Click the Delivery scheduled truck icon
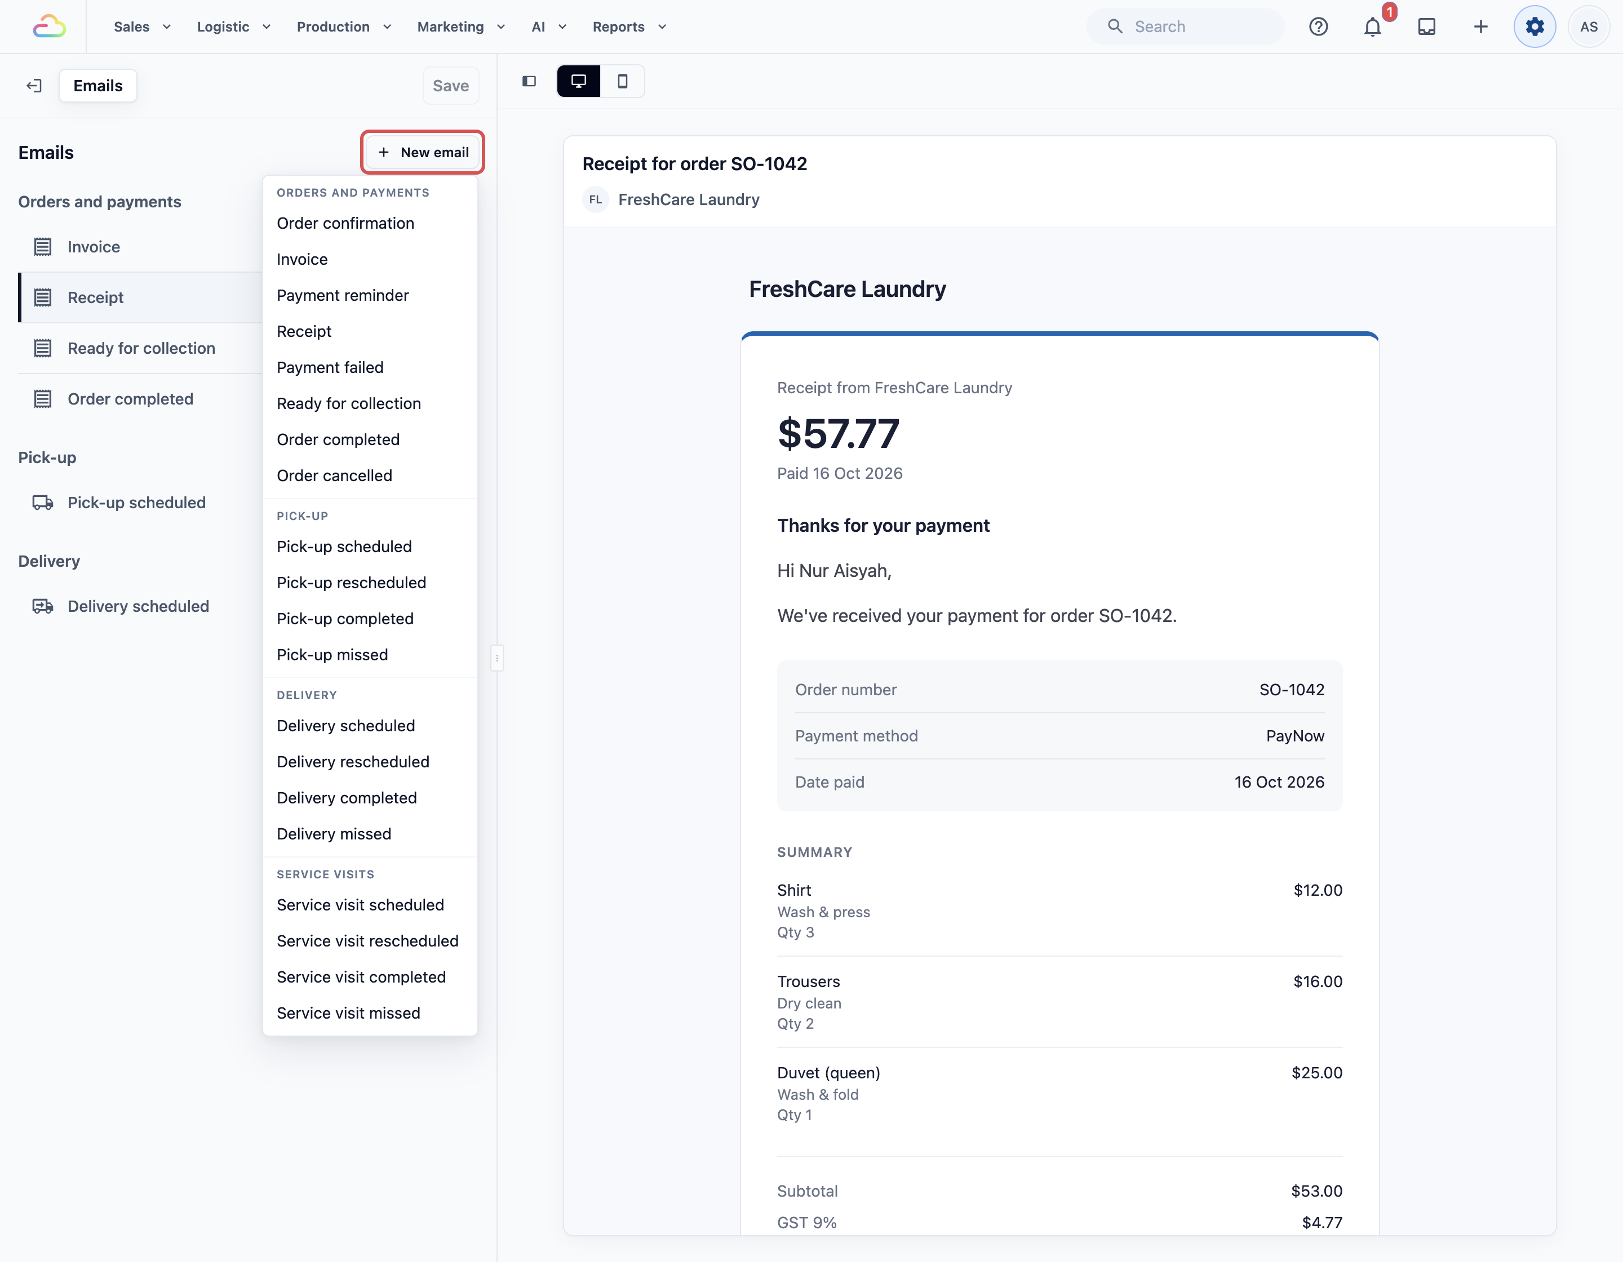The height and width of the screenshot is (1262, 1623). coord(43,606)
